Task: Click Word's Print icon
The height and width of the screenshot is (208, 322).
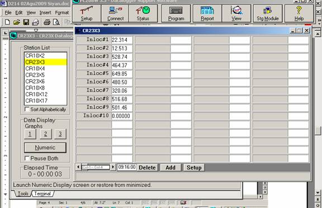Action: click(x=47, y=22)
